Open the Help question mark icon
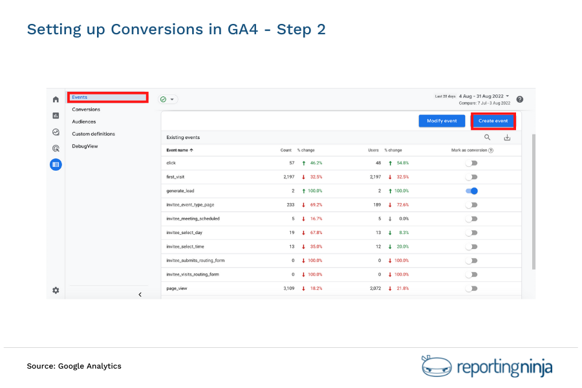 tap(520, 99)
